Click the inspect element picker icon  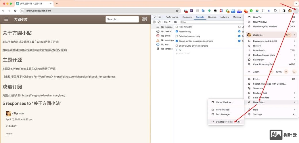[x=154, y=17]
